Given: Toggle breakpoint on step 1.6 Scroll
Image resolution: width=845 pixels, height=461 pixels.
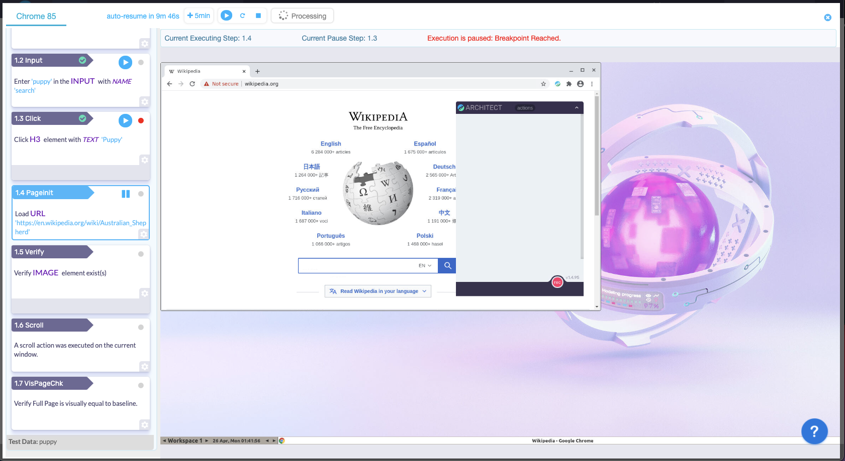Looking at the screenshot, I should pyautogui.click(x=141, y=327).
